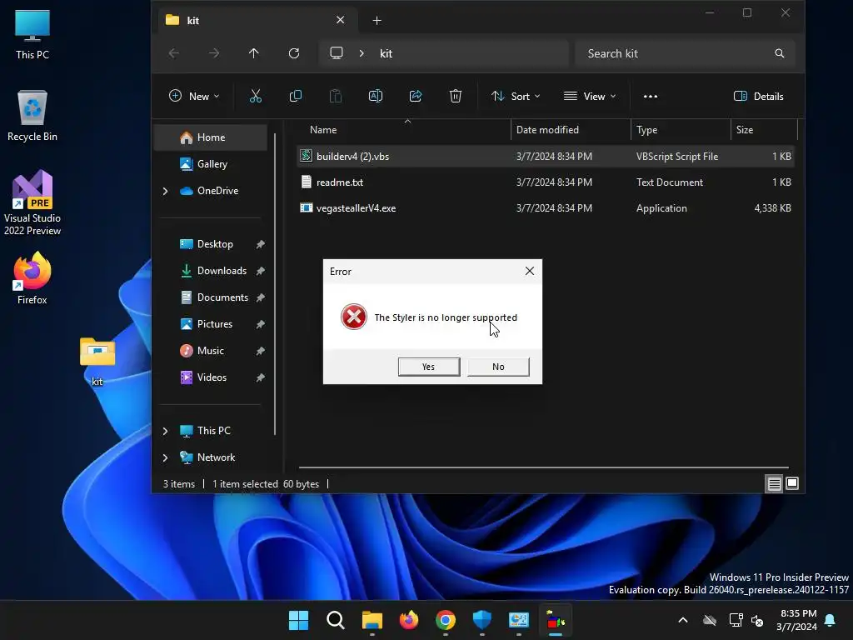Open taskbar Search
The height and width of the screenshot is (640, 853).
(x=335, y=620)
